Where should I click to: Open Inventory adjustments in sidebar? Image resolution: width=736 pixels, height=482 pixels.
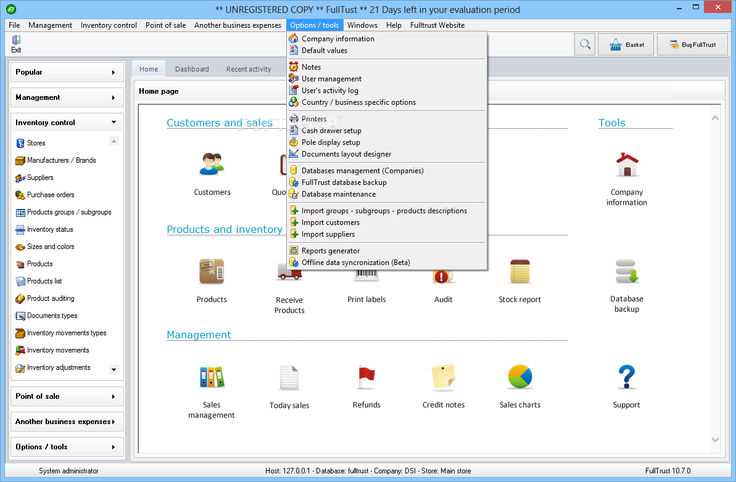pos(53,367)
